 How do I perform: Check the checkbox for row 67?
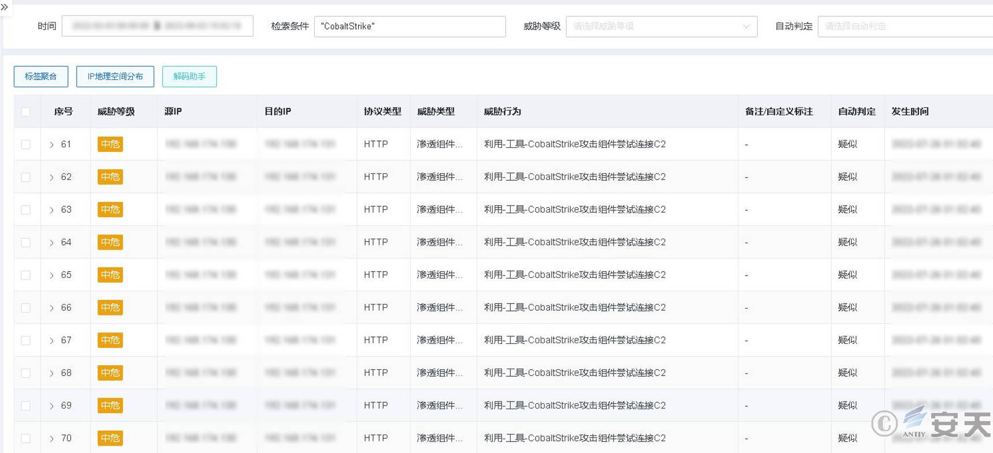click(x=26, y=340)
